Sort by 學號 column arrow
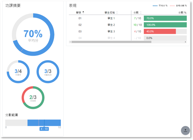 (x=83, y=13)
